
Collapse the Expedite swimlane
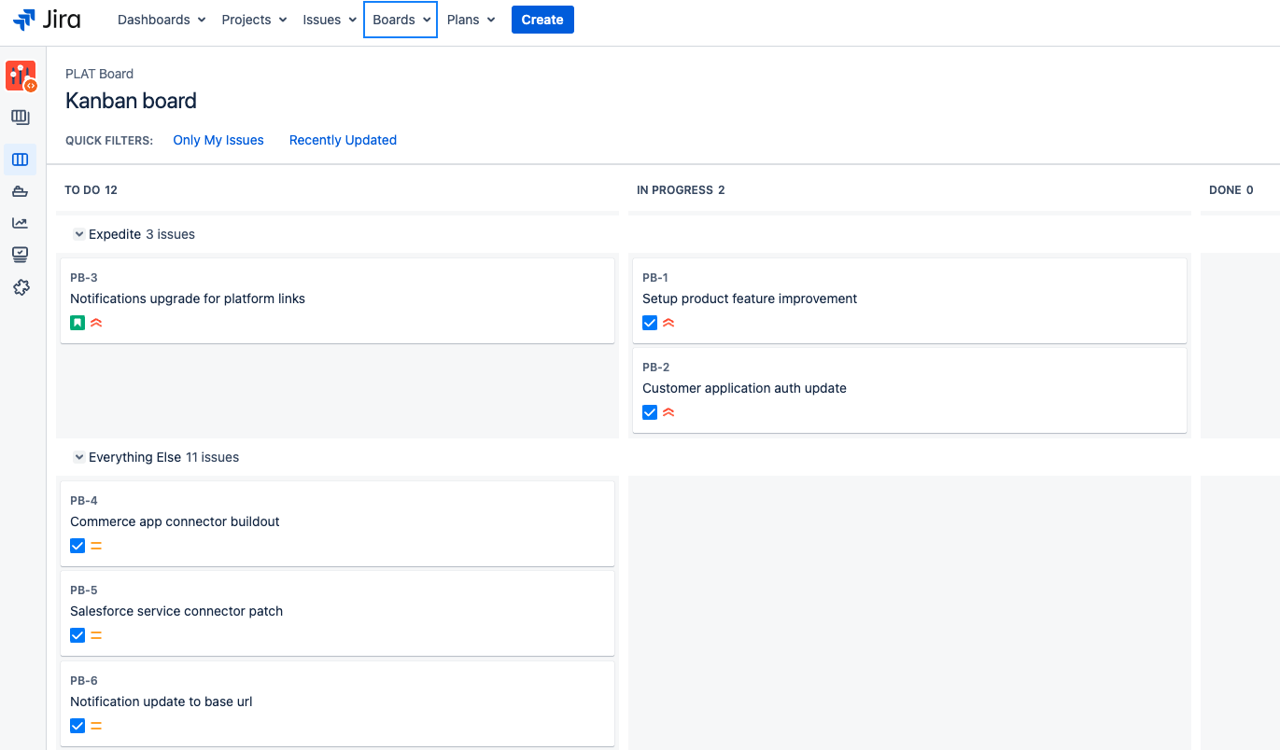(79, 234)
